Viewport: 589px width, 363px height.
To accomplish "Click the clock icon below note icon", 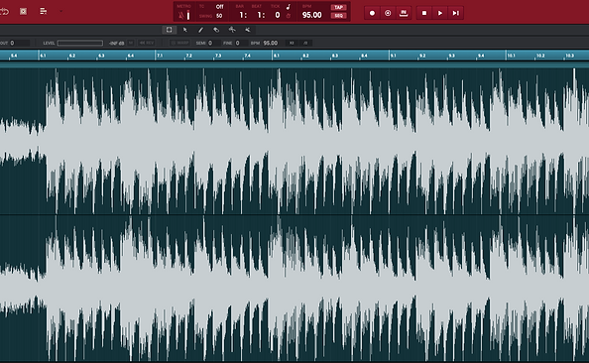I will pyautogui.click(x=289, y=16).
